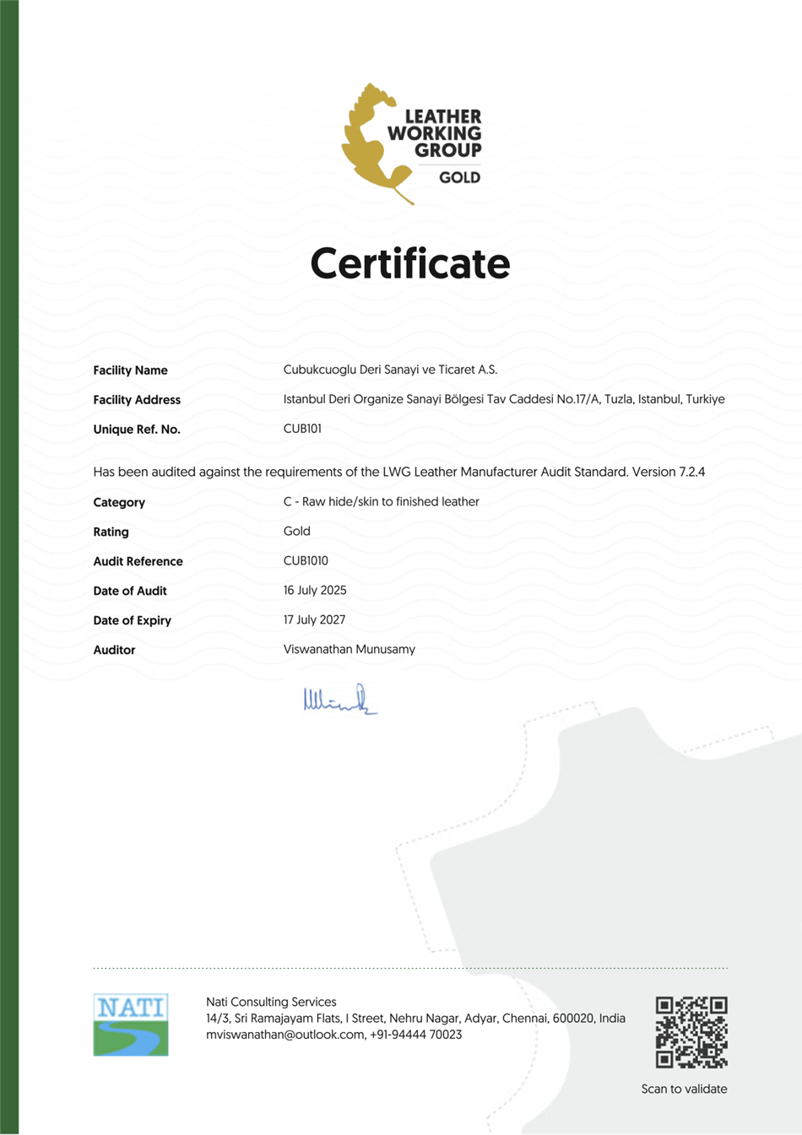Click the '16 July 2025' date
The image size is (802, 1135).
pyautogui.click(x=315, y=590)
